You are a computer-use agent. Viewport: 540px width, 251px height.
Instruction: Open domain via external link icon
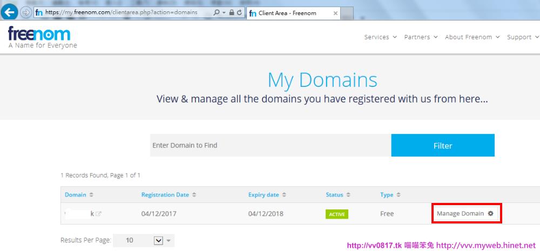pyautogui.click(x=98, y=213)
